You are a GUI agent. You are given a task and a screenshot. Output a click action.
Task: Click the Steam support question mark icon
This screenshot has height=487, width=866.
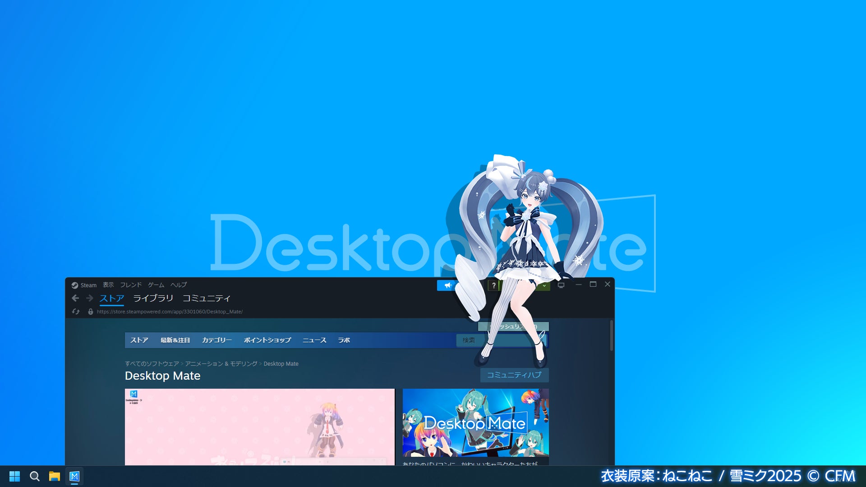[494, 285]
